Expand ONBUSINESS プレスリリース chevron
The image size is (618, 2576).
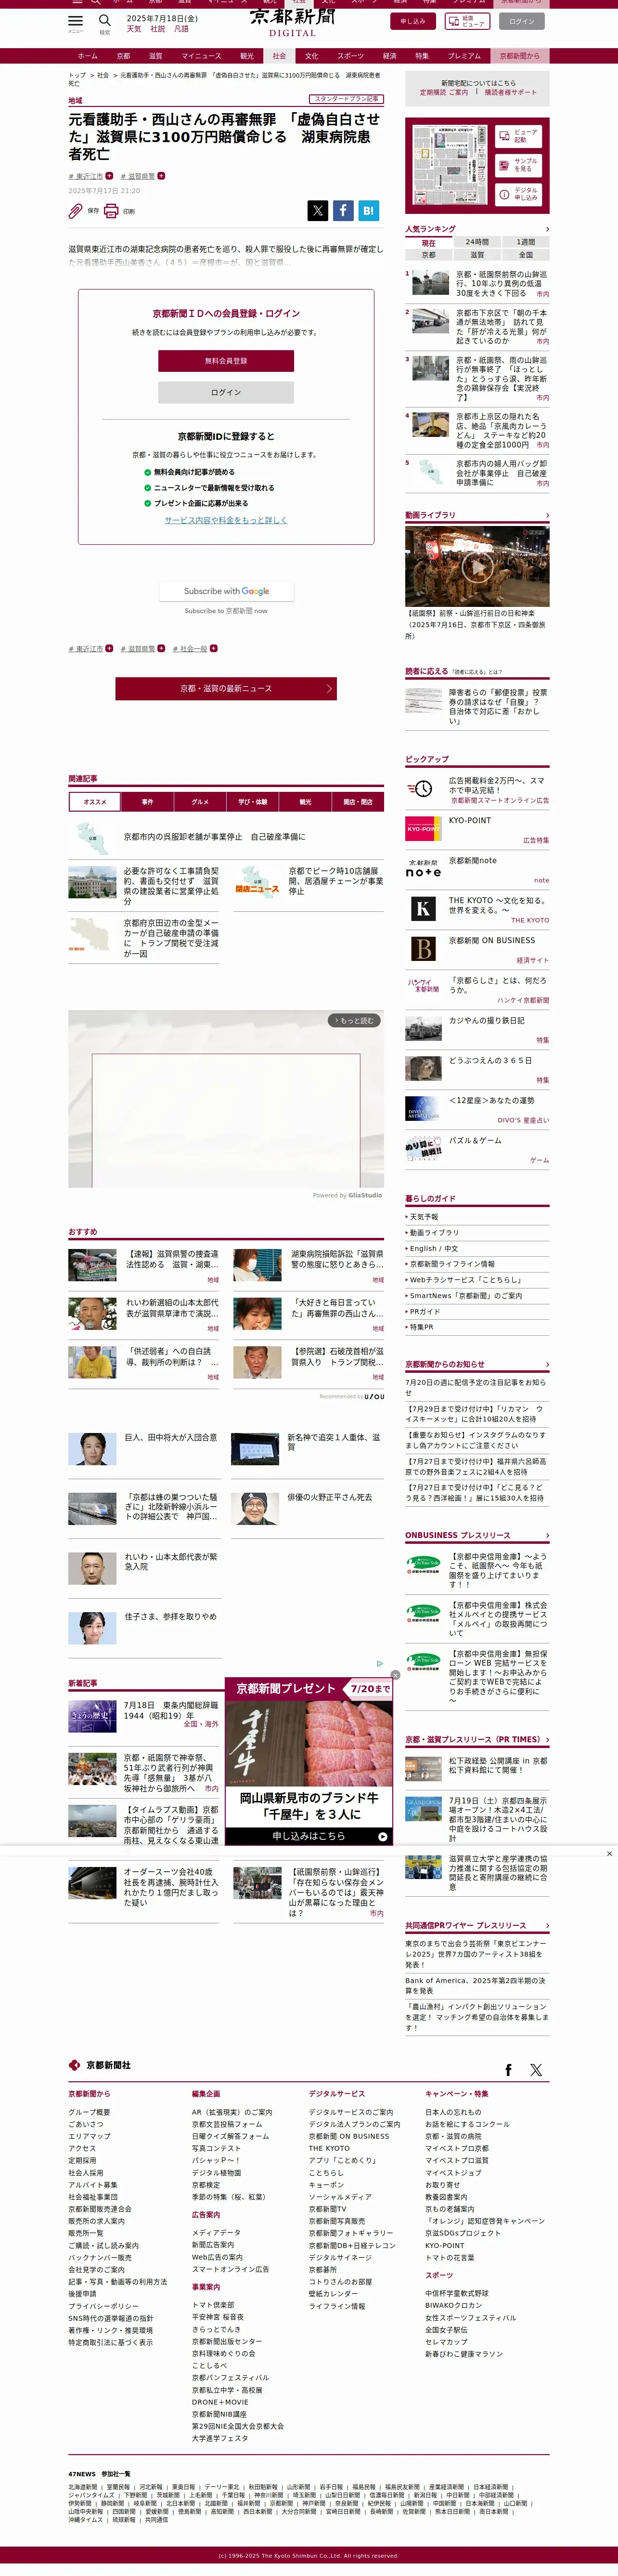546,1535
